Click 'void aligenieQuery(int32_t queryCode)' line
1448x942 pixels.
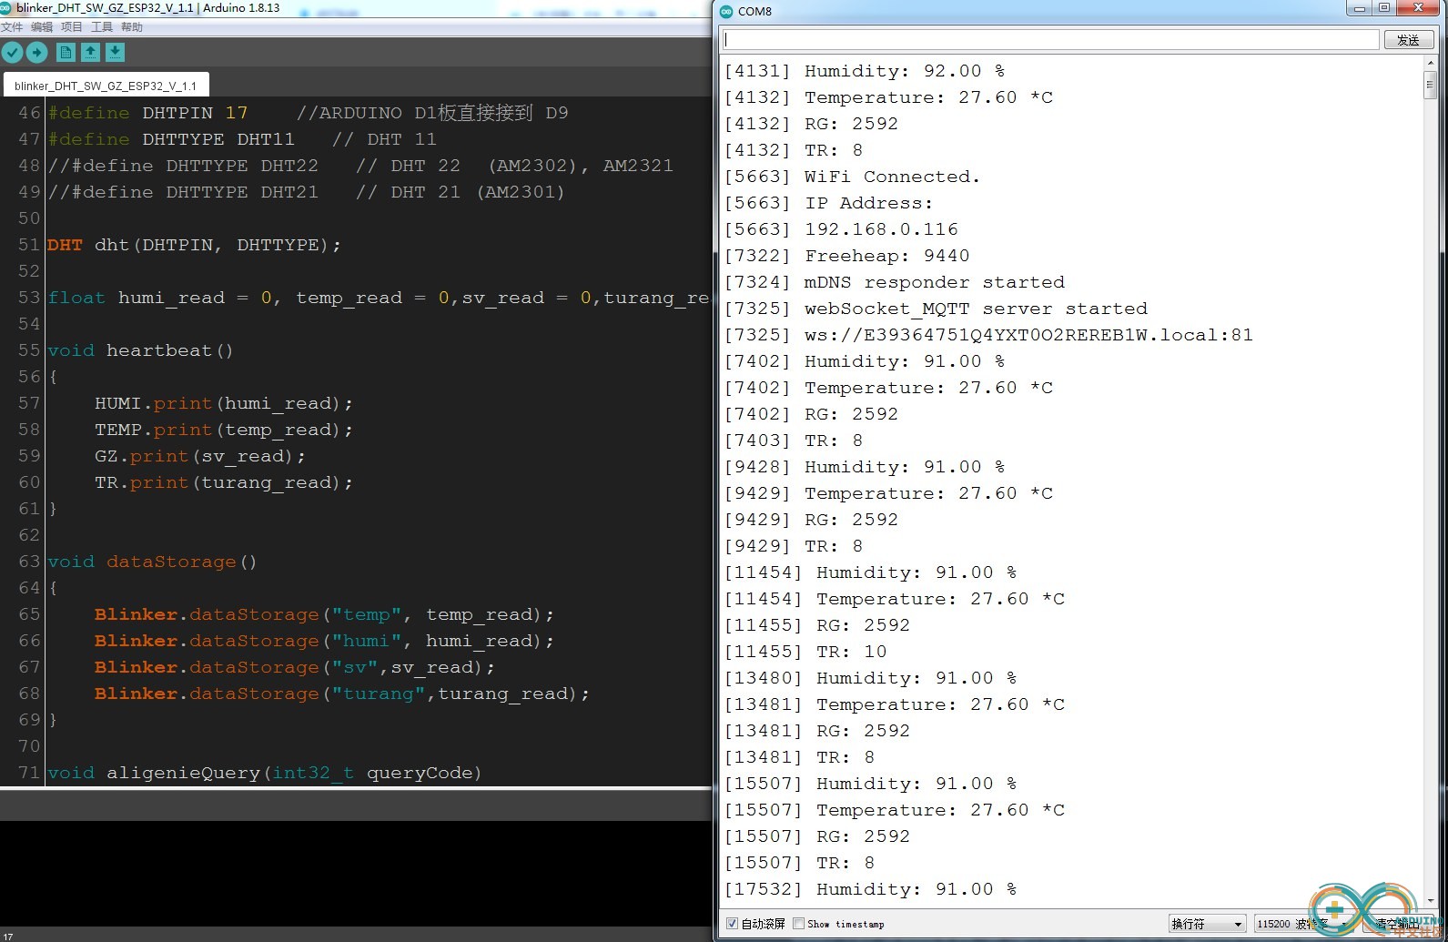[x=264, y=773]
